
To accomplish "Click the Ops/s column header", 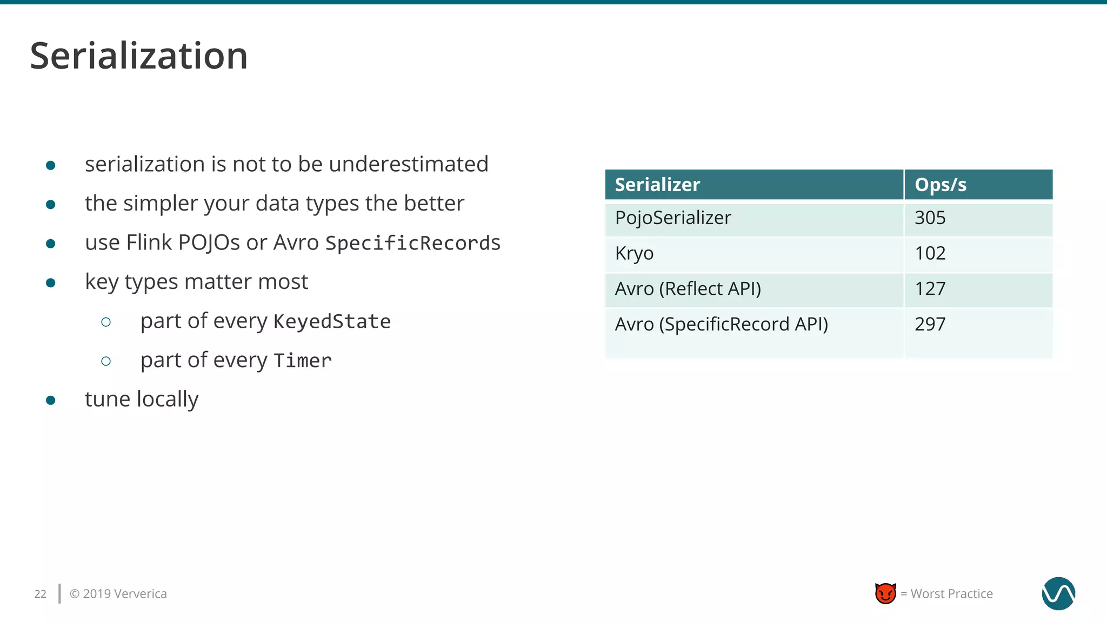I will tap(940, 185).
